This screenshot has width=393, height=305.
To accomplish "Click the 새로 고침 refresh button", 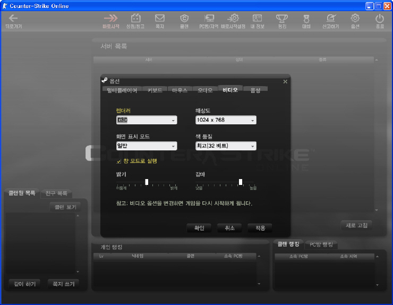I will click(356, 225).
